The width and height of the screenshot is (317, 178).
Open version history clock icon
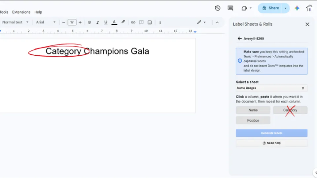point(218,8)
